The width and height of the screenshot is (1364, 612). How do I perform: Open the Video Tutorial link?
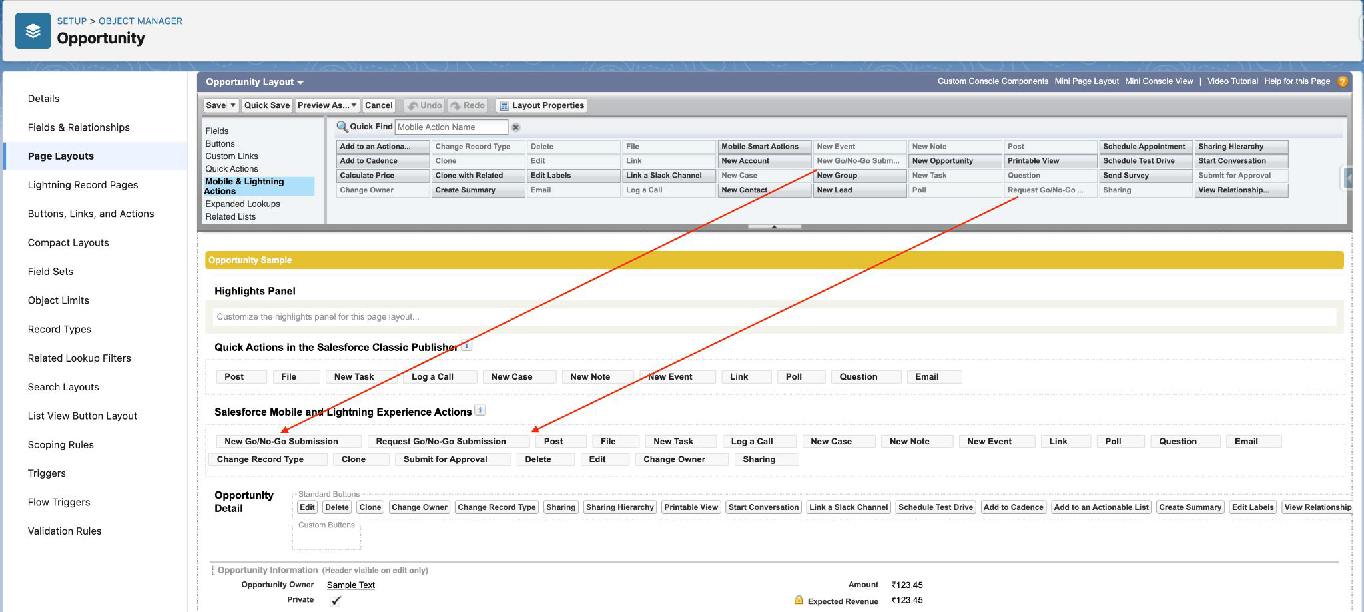(x=1233, y=81)
